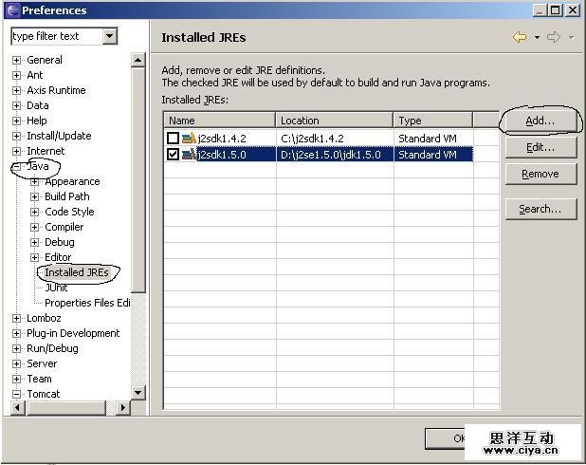Open the back history dropdown arrow
Image resolution: width=586 pixels, height=465 pixels.
click(537, 38)
